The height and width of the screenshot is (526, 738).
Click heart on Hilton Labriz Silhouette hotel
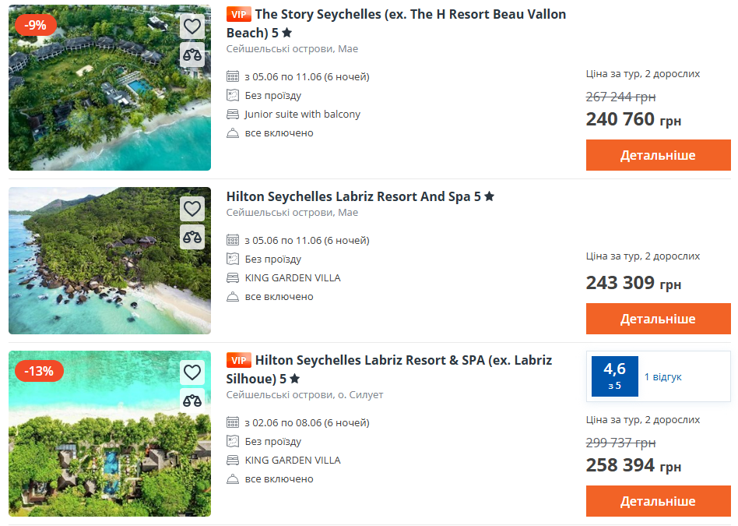click(x=192, y=372)
